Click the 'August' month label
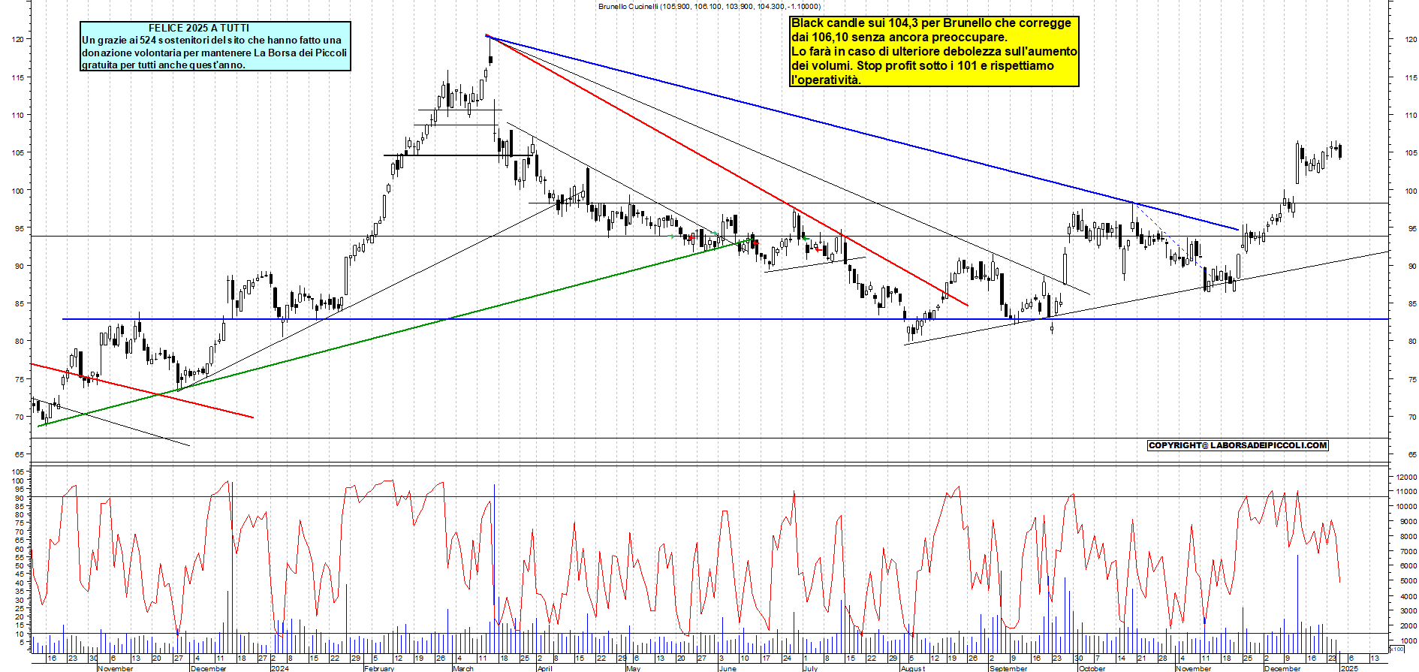Image resolution: width=1419 pixels, height=672 pixels. pyautogui.click(x=913, y=668)
